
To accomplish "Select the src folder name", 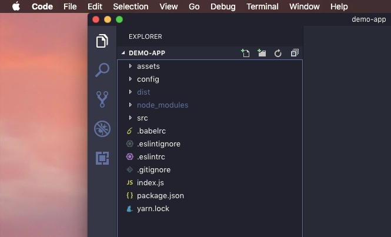I will point(142,118).
